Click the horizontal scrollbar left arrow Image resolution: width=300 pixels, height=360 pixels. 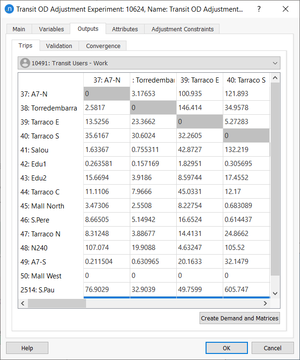[x=23, y=303]
